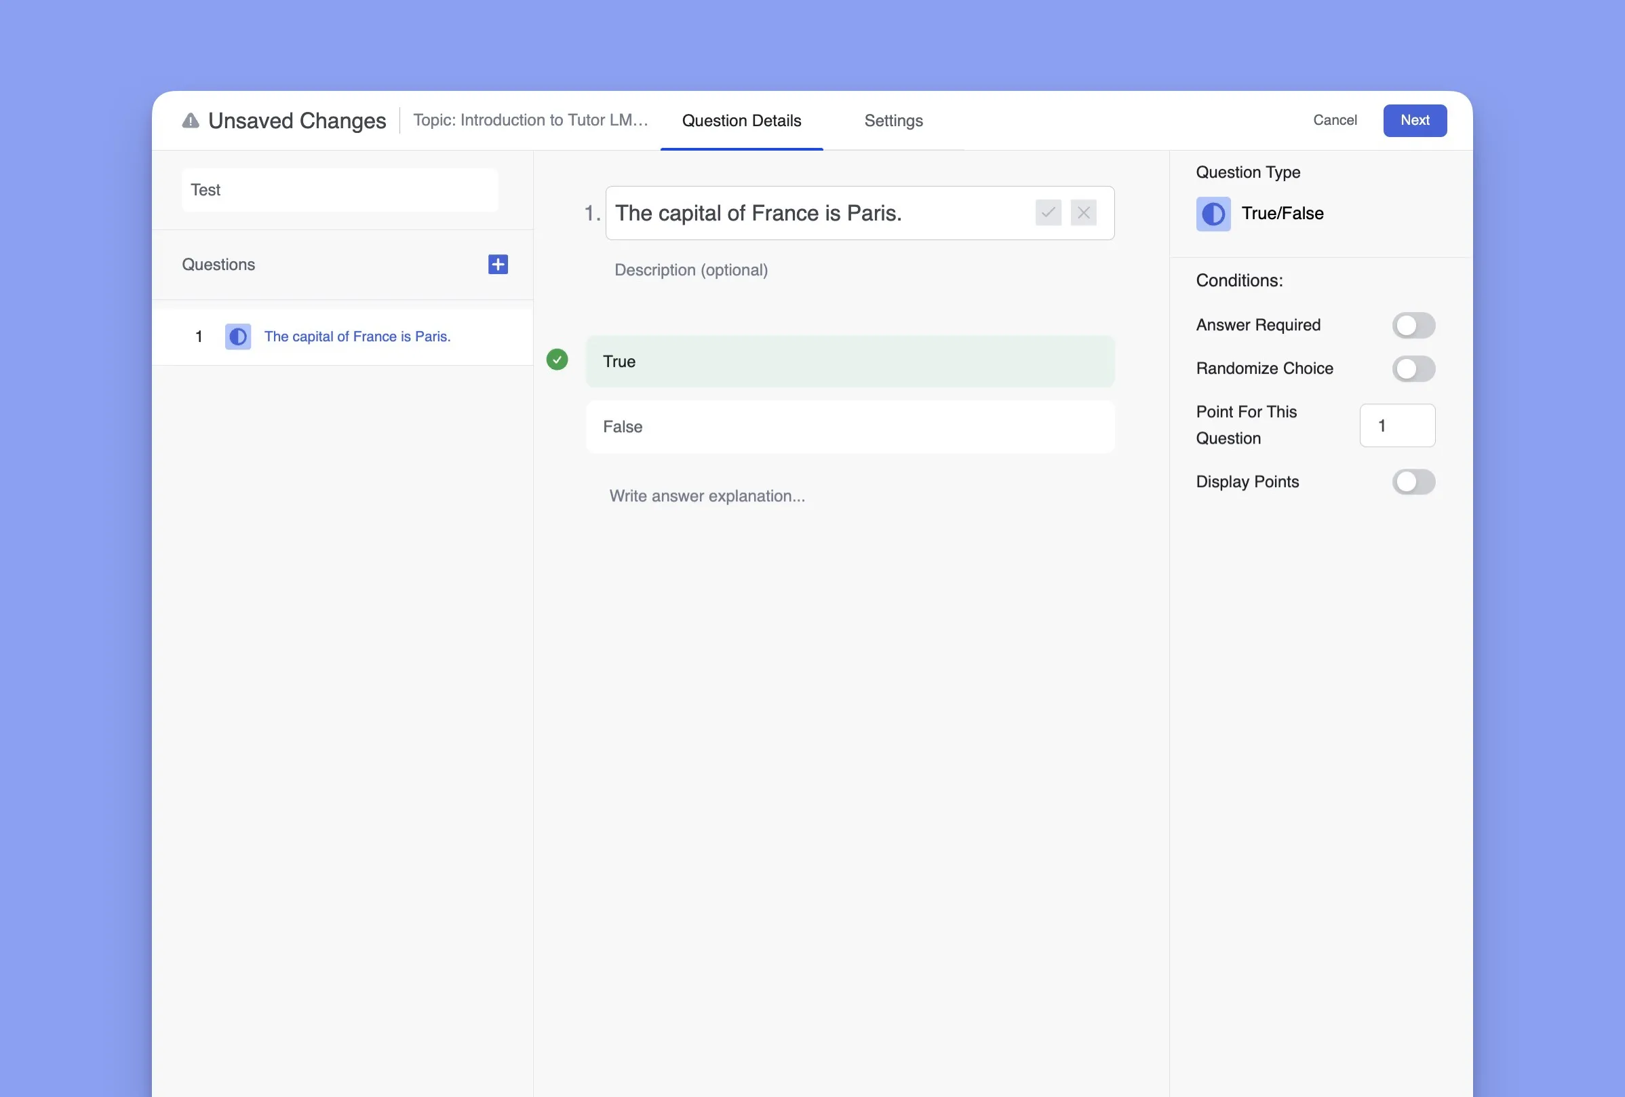Select the False answer option
The image size is (1625, 1097).
click(x=850, y=427)
